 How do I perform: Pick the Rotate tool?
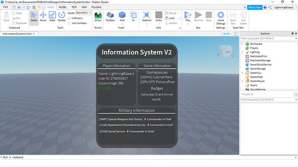[x=62, y=16]
